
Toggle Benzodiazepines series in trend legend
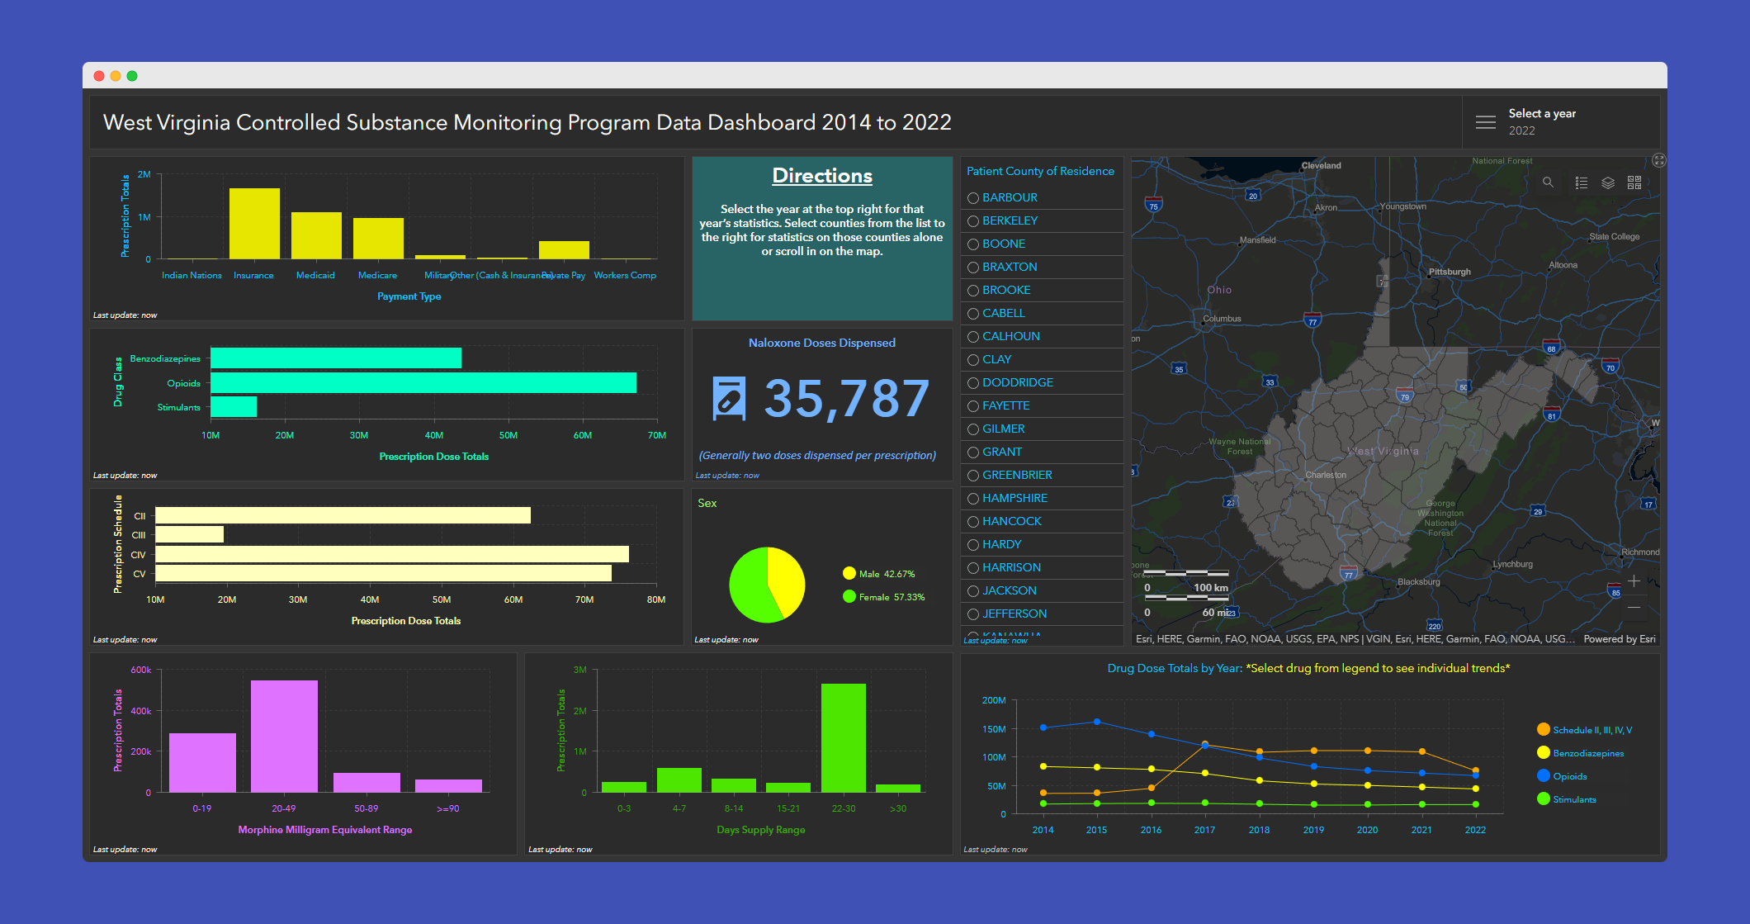(1587, 753)
